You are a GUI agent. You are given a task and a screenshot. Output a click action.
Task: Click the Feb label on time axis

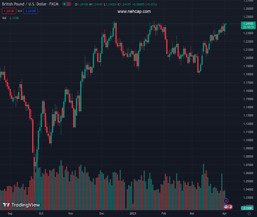tap(163, 214)
